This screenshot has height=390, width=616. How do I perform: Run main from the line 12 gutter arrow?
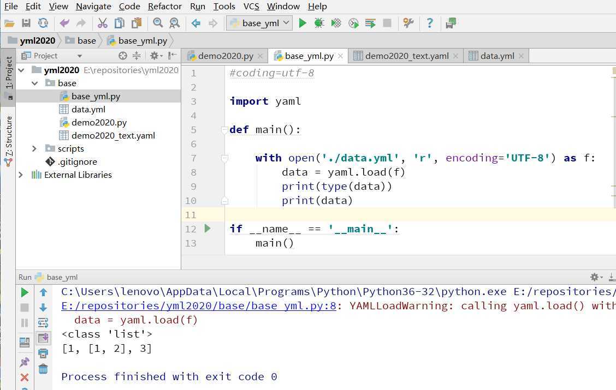pyautogui.click(x=208, y=229)
